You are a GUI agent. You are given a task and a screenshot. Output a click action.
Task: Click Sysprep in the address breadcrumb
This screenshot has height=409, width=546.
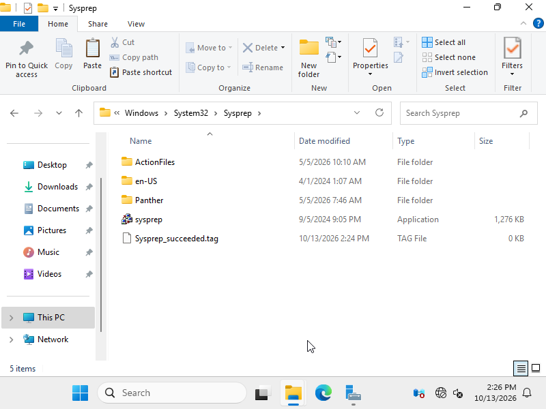tap(238, 113)
